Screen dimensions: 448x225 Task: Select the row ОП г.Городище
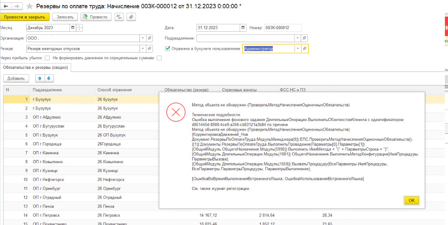tap(81, 144)
